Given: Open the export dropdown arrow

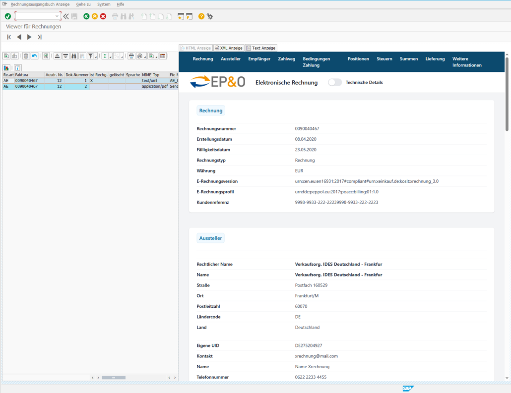Looking at the screenshot, I should click(156, 57).
